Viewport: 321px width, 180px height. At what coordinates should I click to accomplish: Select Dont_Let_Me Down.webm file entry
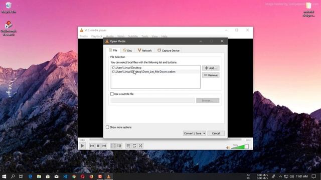(155, 71)
